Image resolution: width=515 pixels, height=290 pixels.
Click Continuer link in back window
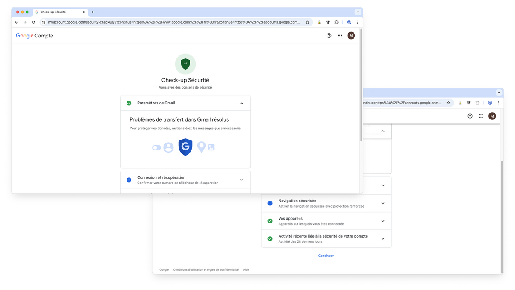tap(326, 256)
